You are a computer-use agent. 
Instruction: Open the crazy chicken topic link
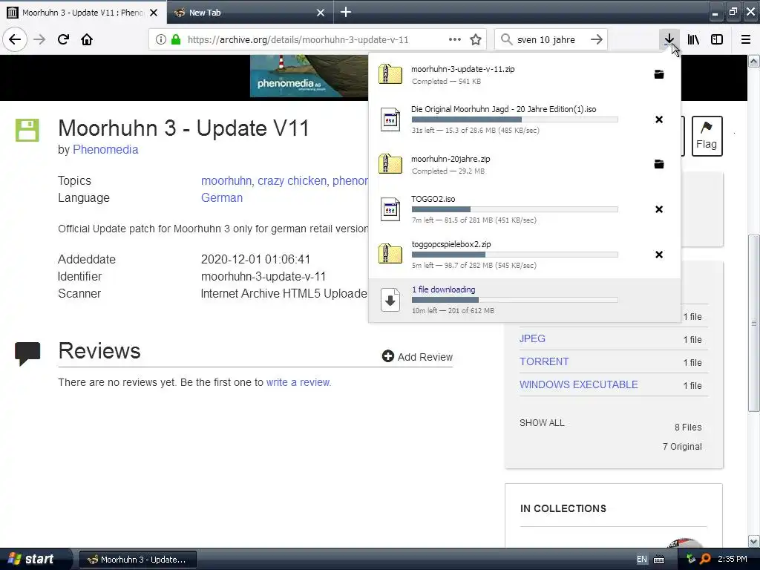tap(292, 181)
